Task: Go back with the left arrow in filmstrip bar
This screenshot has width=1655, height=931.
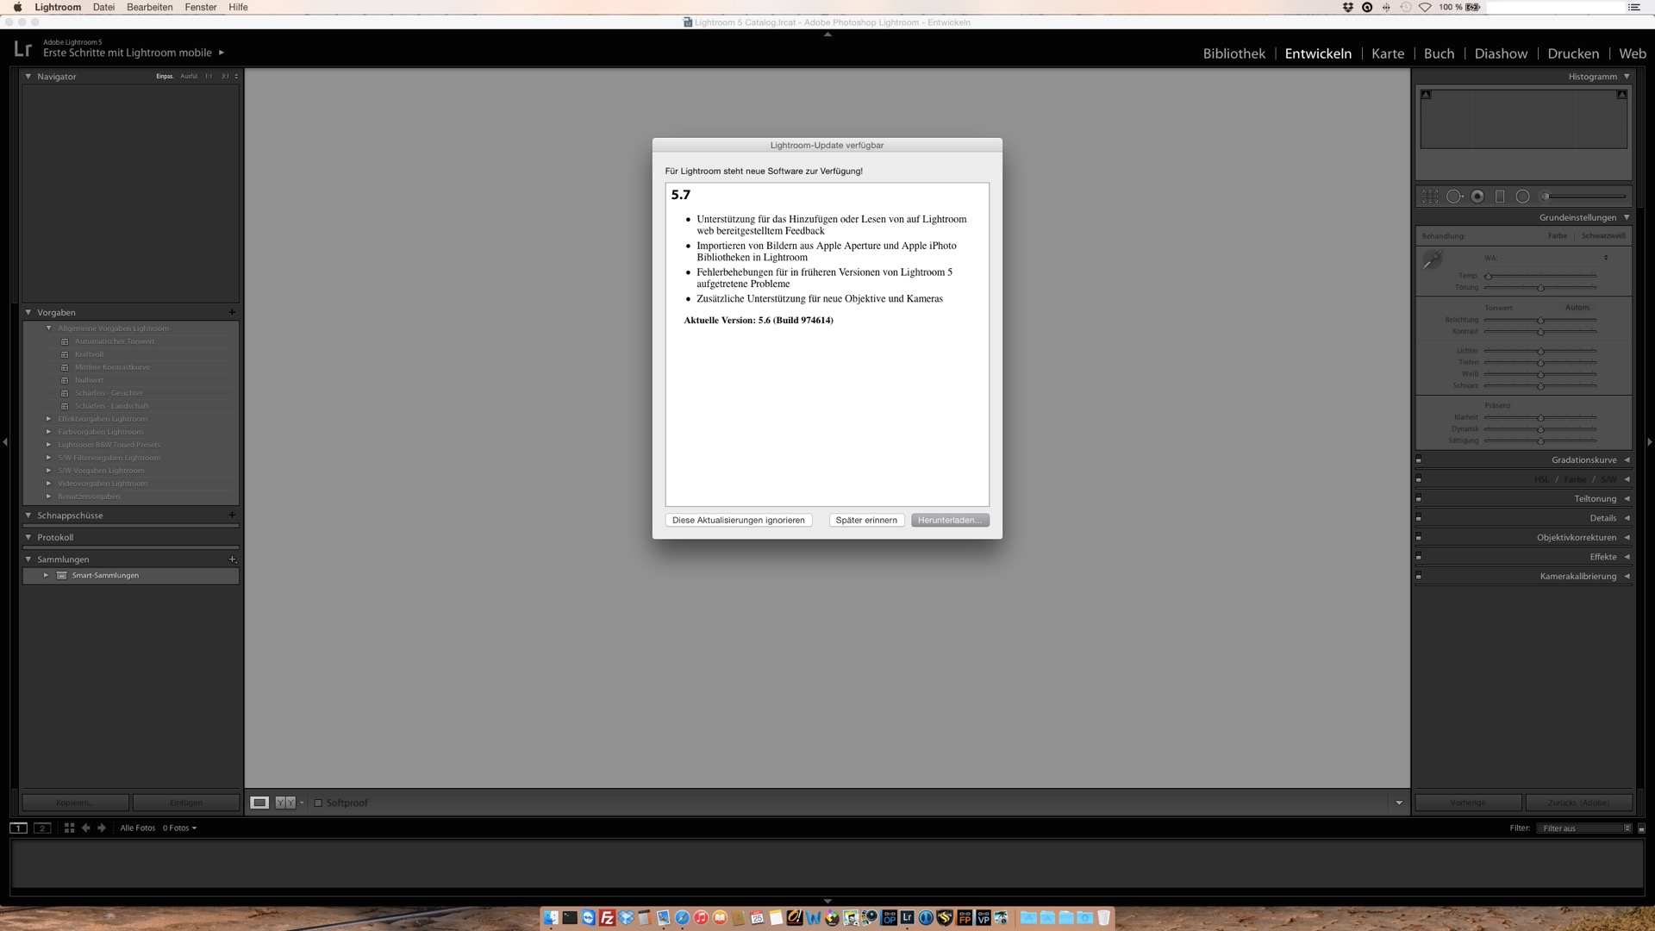Action: tap(85, 828)
